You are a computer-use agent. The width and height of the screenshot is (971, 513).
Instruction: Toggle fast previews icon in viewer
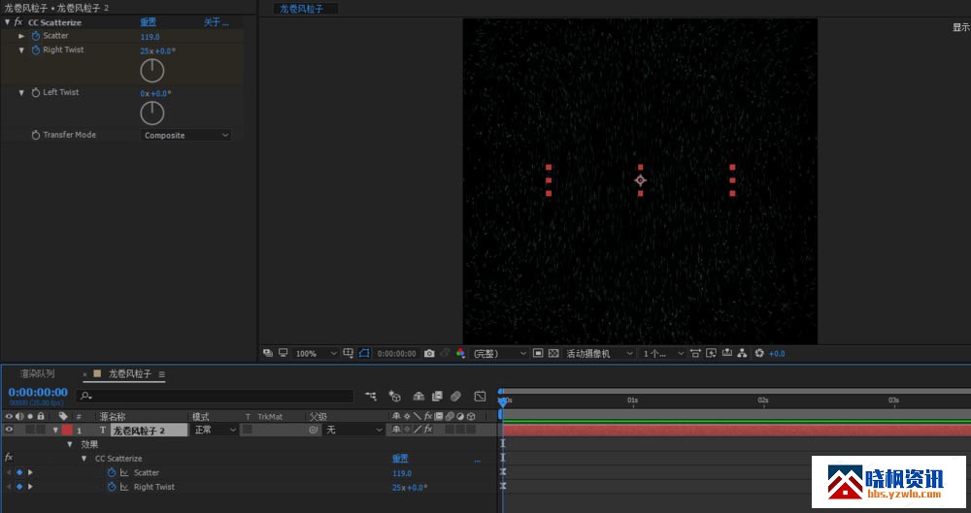click(711, 353)
